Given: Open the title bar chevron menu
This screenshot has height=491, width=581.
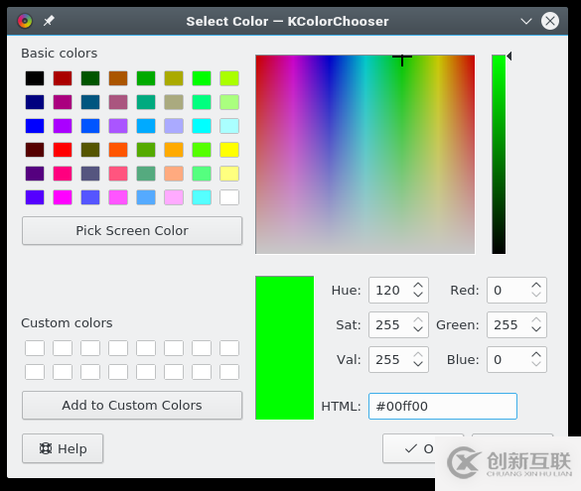Looking at the screenshot, I should 526,21.
